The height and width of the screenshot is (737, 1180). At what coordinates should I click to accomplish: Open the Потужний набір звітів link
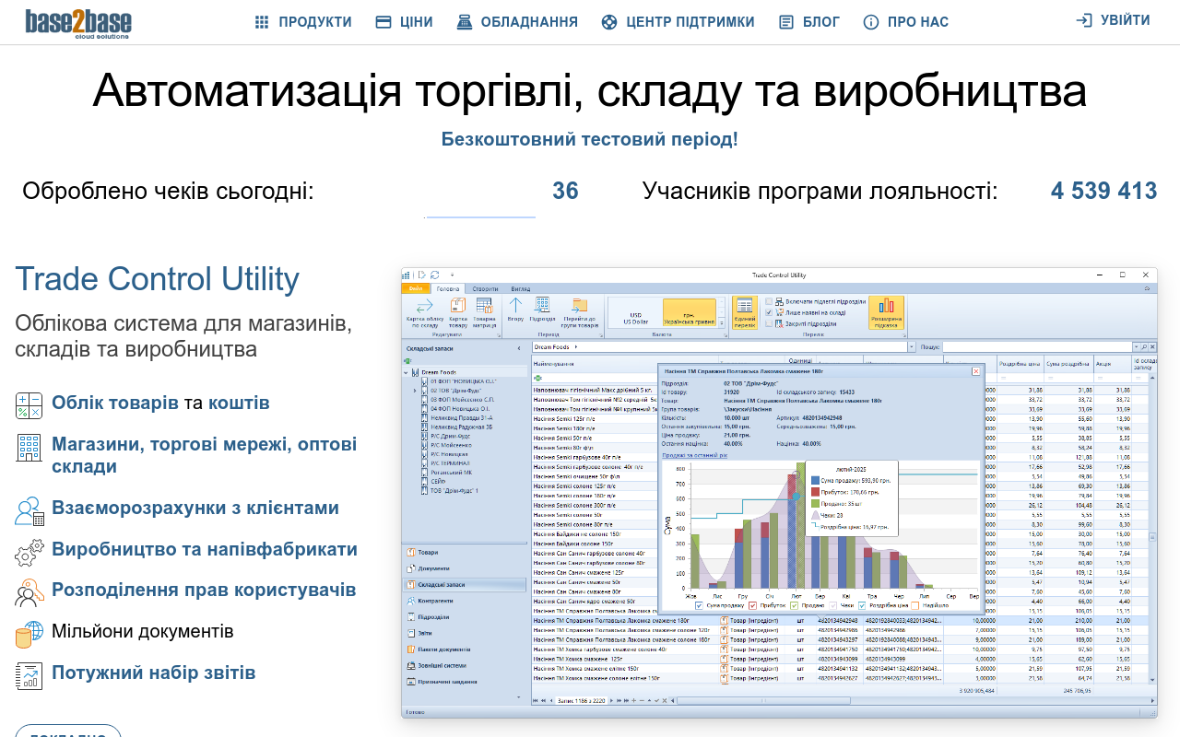[x=154, y=673]
